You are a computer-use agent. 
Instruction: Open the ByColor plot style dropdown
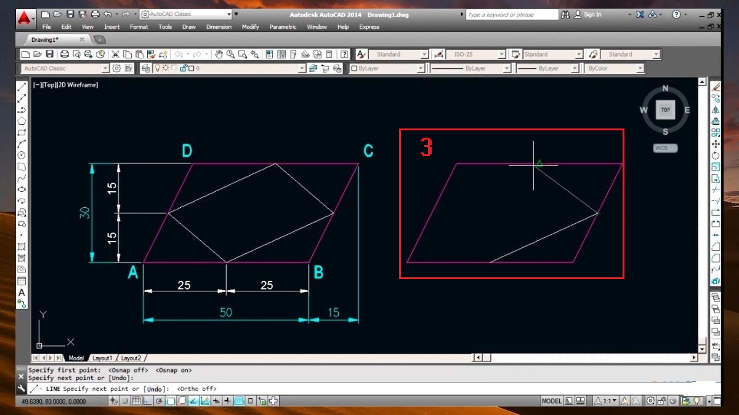pyautogui.click(x=640, y=68)
